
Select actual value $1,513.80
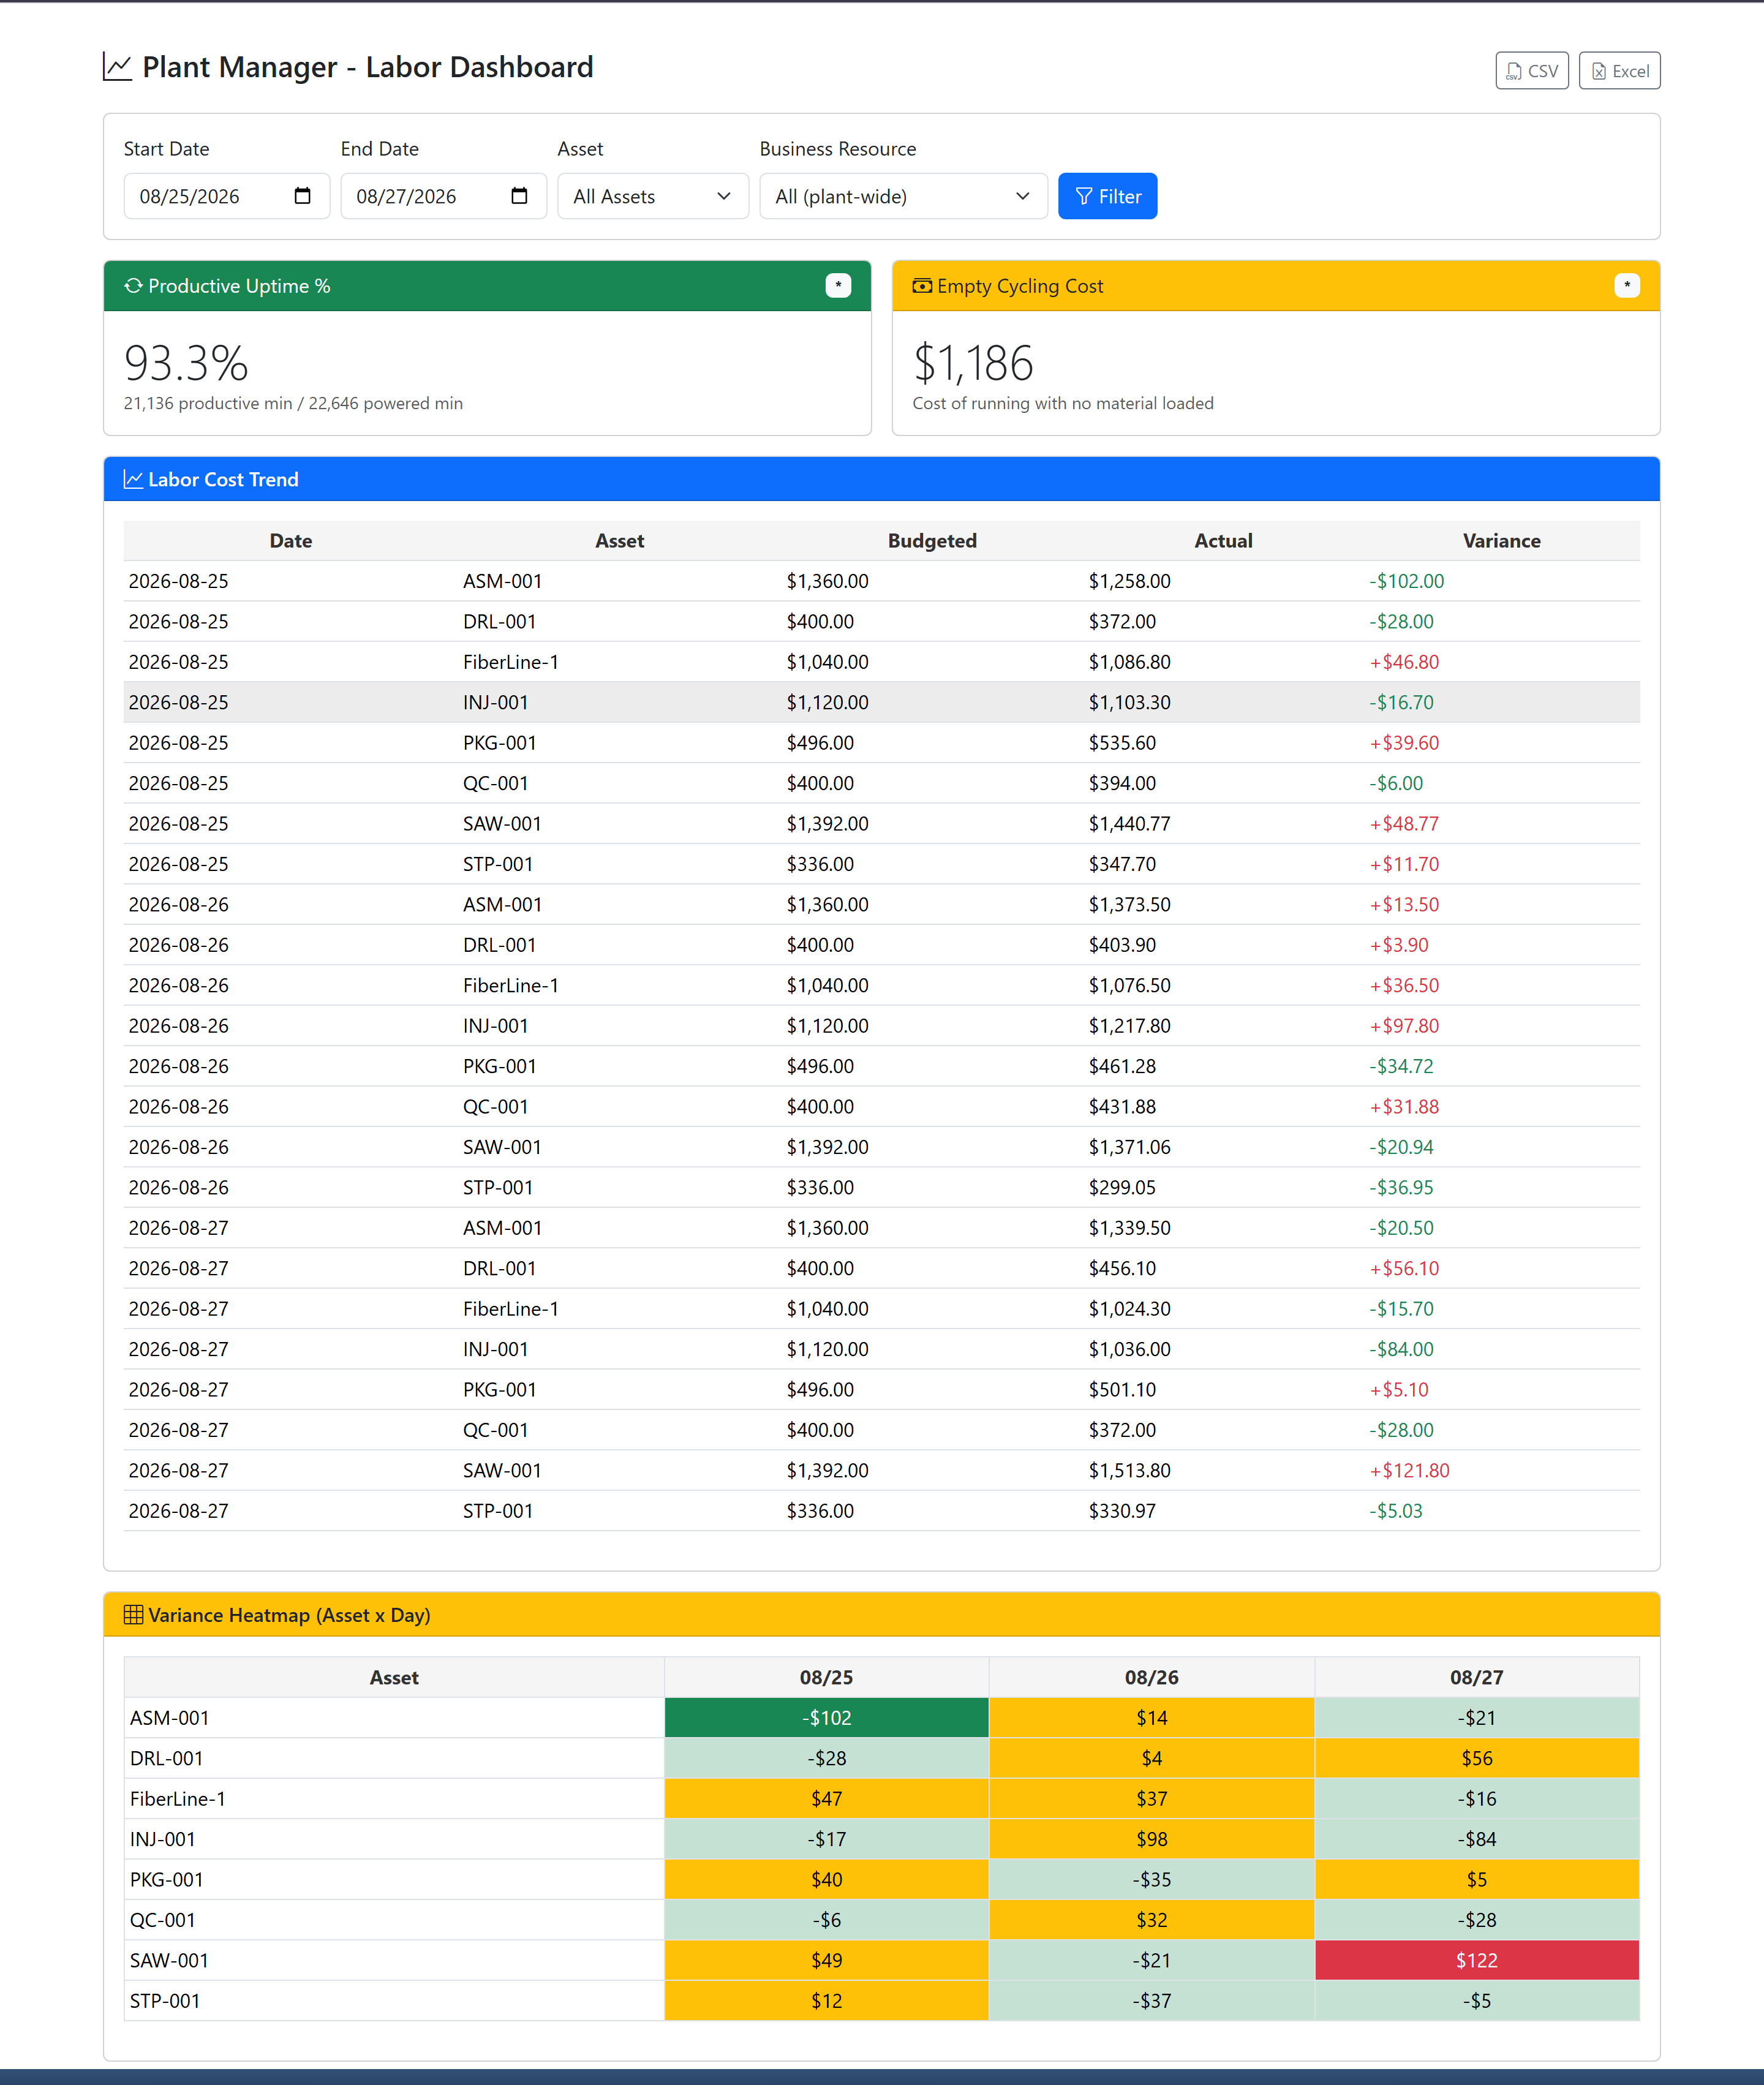1129,1470
